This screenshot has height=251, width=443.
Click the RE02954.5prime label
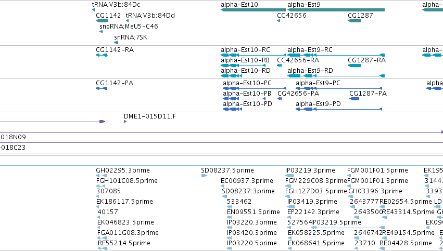pos(406,201)
